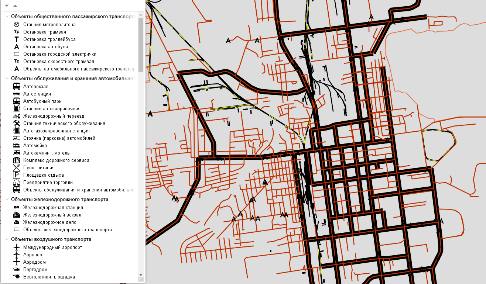Click the Станция автозаправочная fuel icon
This screenshot has width=486, height=284.
[x=17, y=108]
